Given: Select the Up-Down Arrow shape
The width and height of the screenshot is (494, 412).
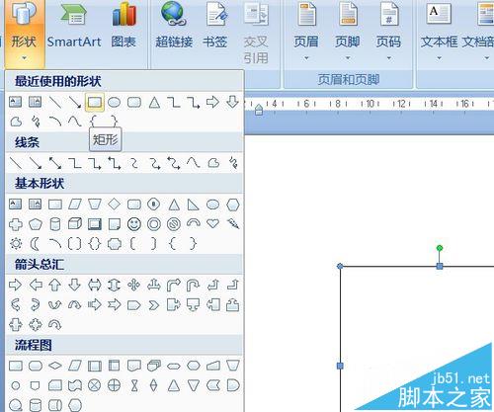Looking at the screenshot, I should click(114, 285).
